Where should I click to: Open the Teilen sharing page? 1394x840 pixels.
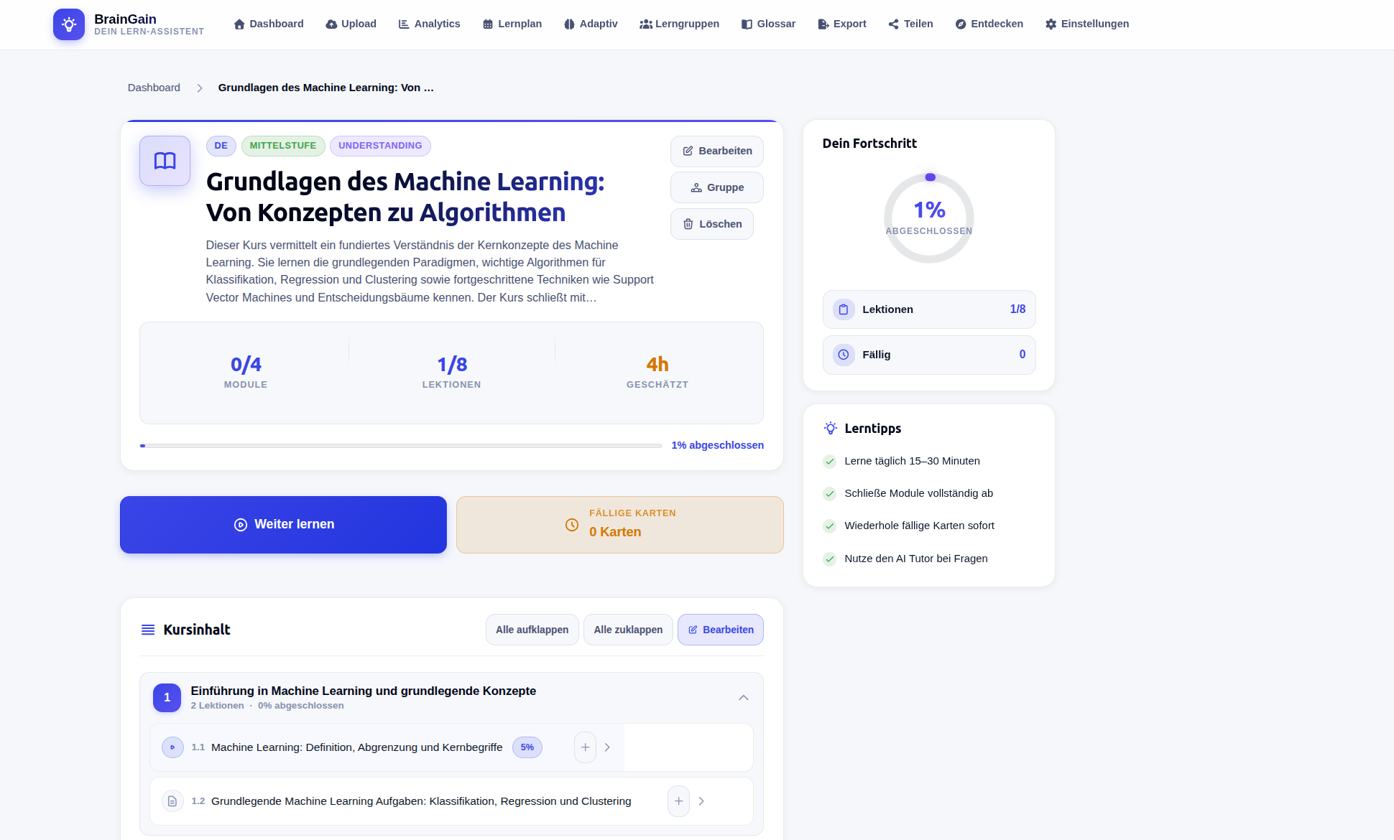pyautogui.click(x=910, y=24)
